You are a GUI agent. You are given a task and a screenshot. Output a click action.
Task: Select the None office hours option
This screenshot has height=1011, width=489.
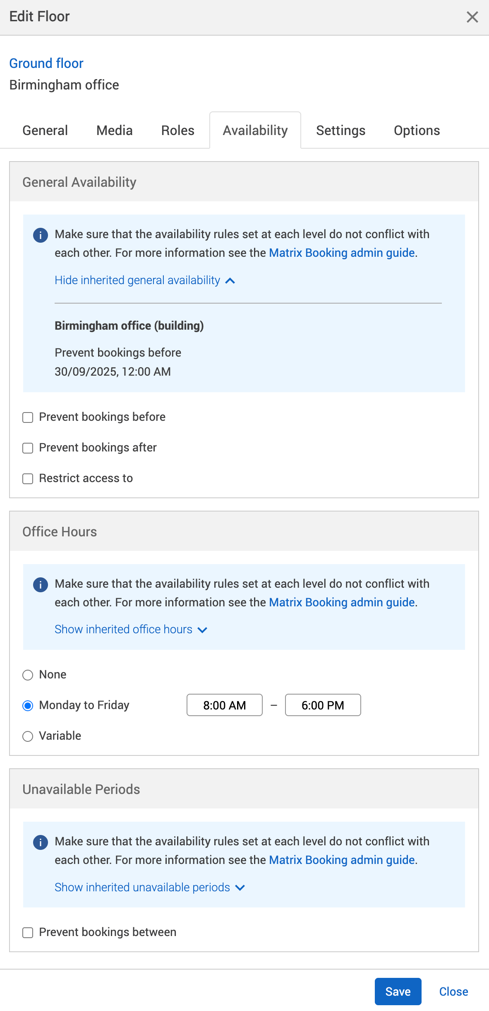coord(27,676)
